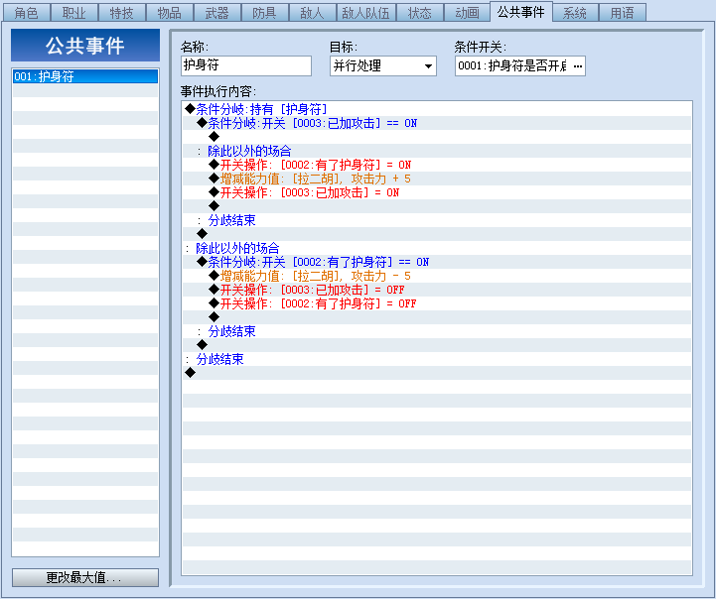Select the last 分歧结束 line
The image size is (716, 599).
click(437, 359)
